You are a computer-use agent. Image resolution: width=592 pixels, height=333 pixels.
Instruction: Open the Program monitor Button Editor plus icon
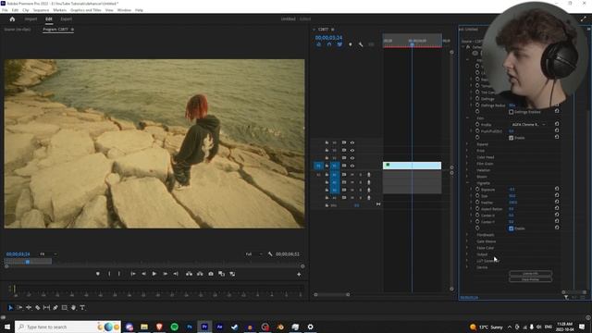(x=299, y=275)
